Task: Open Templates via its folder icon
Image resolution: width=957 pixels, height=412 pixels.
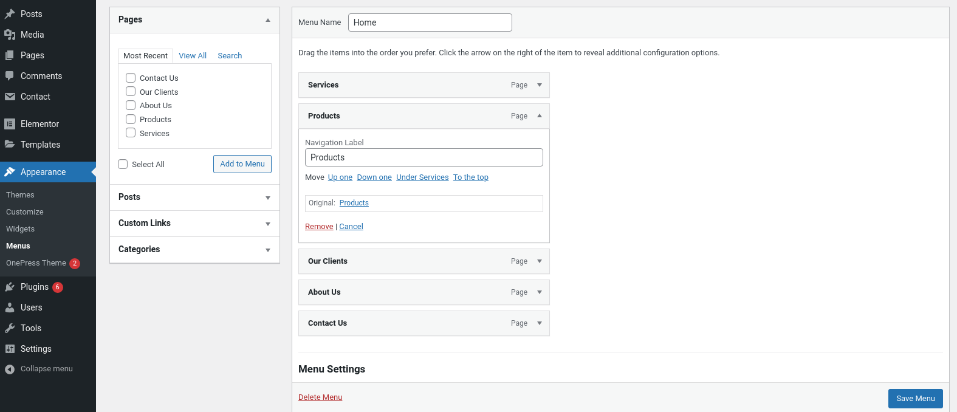Action: (10, 145)
